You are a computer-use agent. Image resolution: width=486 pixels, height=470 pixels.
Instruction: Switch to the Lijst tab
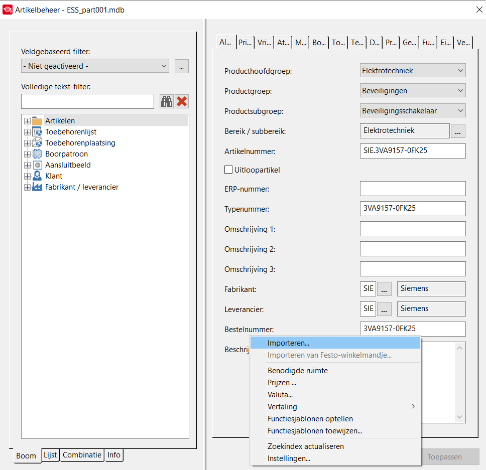(x=50, y=455)
